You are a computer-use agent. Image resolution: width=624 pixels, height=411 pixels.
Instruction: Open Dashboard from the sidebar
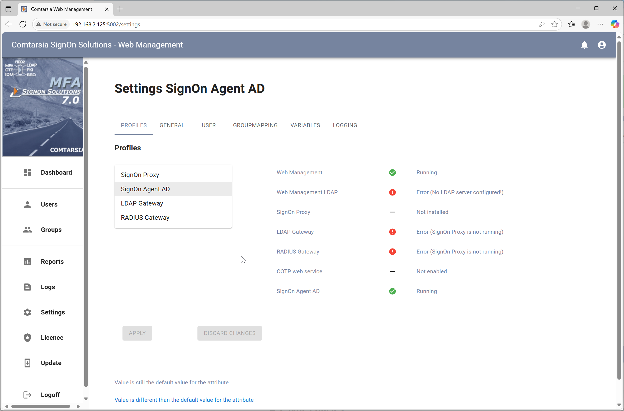point(56,172)
